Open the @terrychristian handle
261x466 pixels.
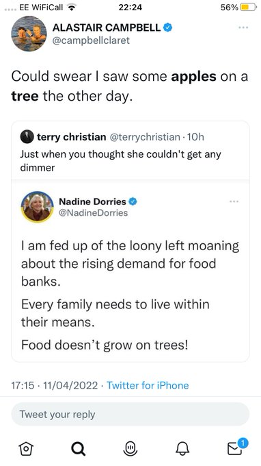[x=145, y=137]
